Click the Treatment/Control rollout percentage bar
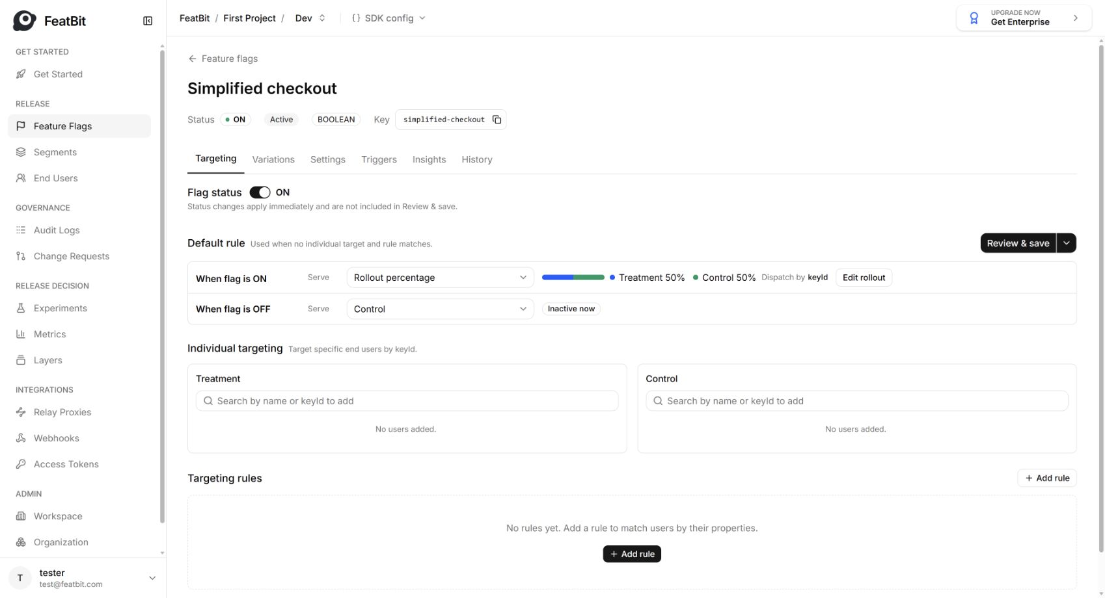Image resolution: width=1105 pixels, height=598 pixels. (573, 278)
